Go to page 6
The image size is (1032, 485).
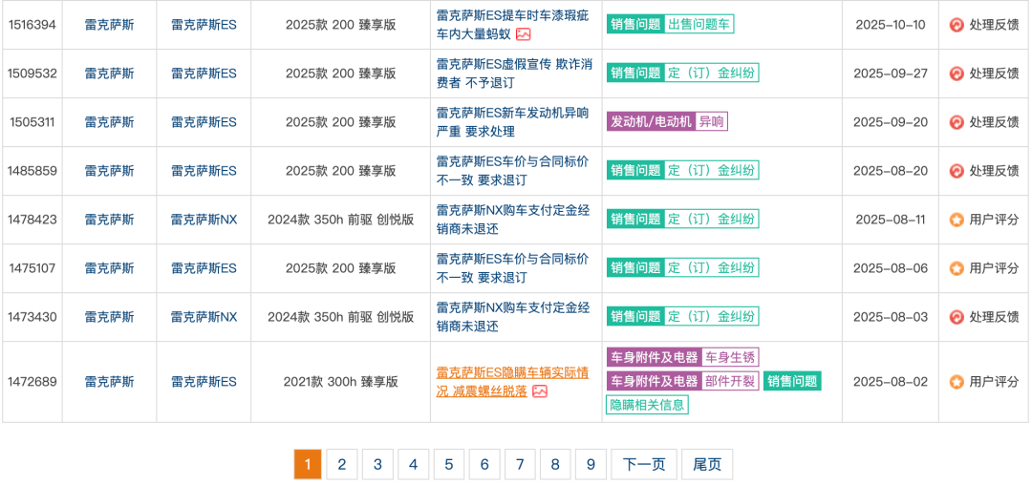(484, 465)
